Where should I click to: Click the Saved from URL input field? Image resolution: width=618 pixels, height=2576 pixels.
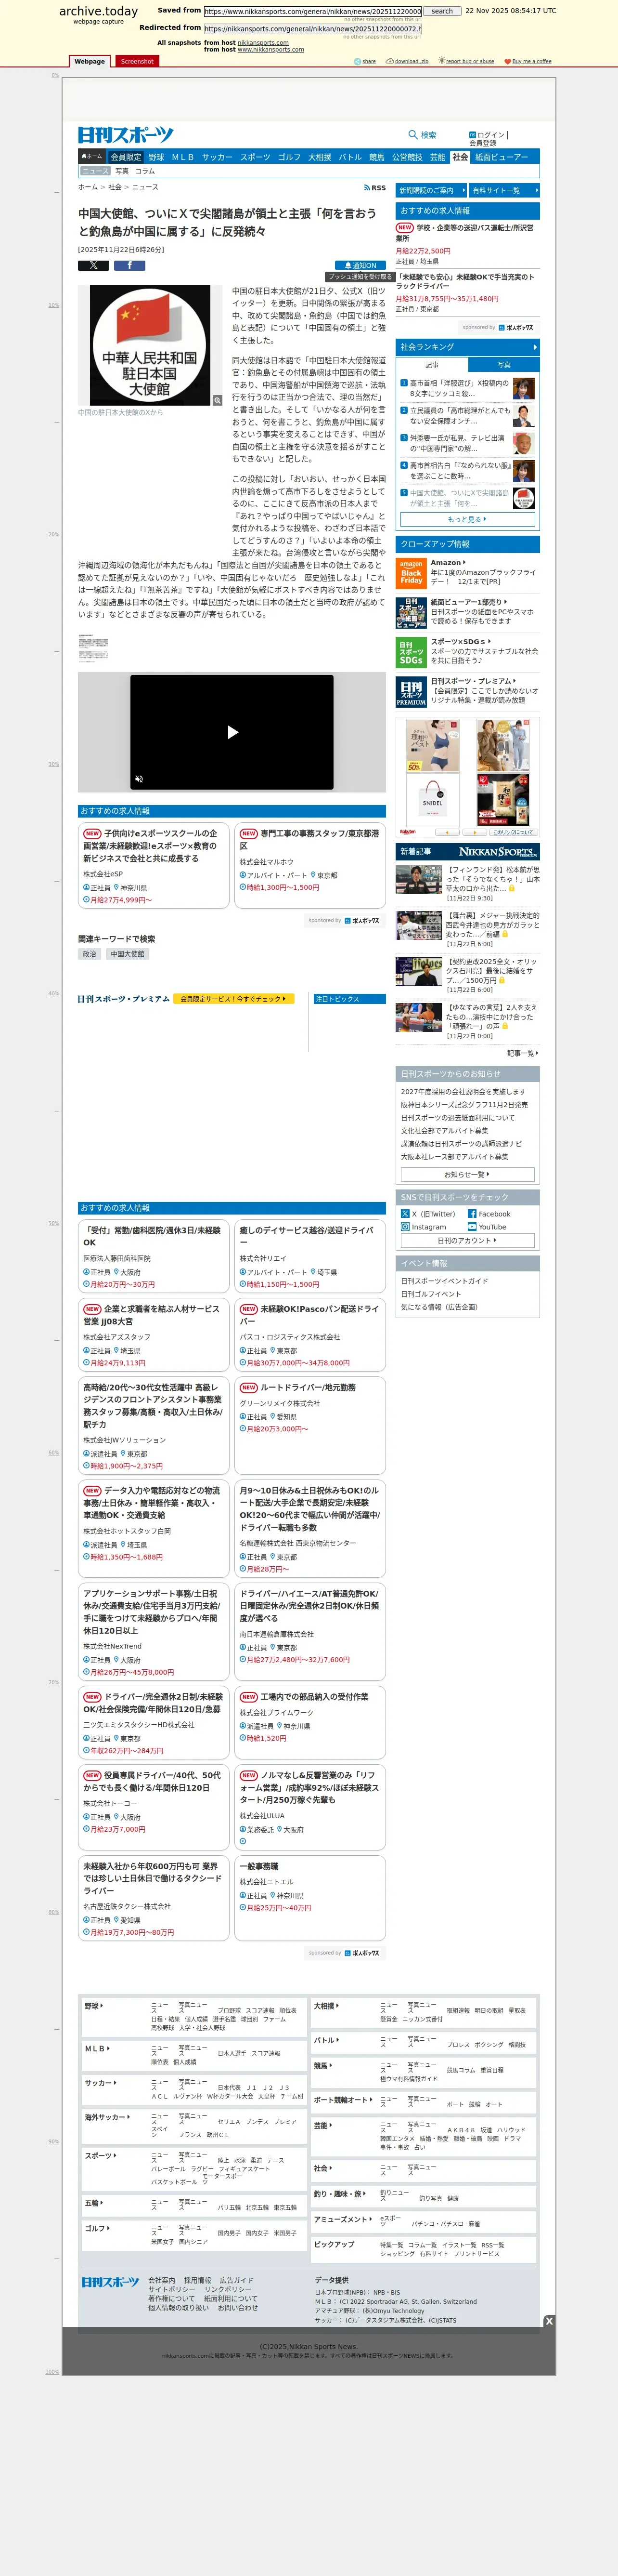click(x=312, y=12)
